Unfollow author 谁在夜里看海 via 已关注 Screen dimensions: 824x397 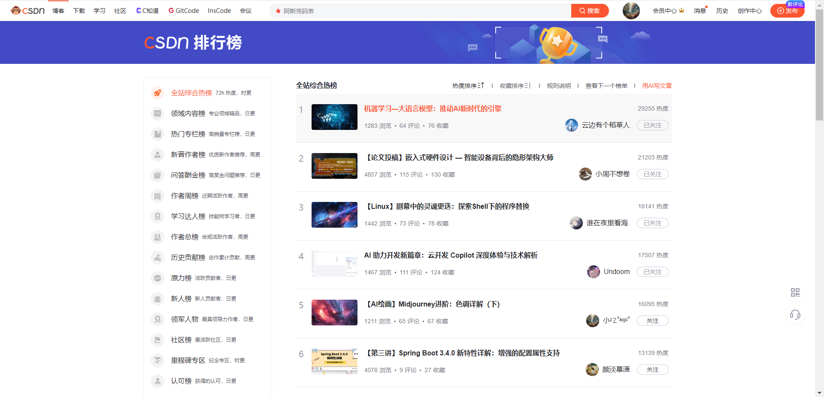pyautogui.click(x=652, y=223)
